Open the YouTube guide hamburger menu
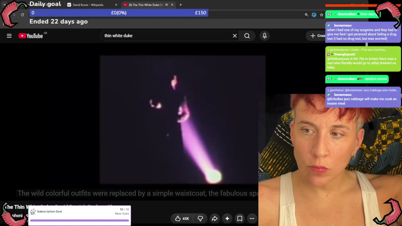 pos(9,36)
